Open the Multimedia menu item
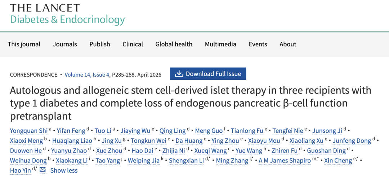 [x=220, y=44]
